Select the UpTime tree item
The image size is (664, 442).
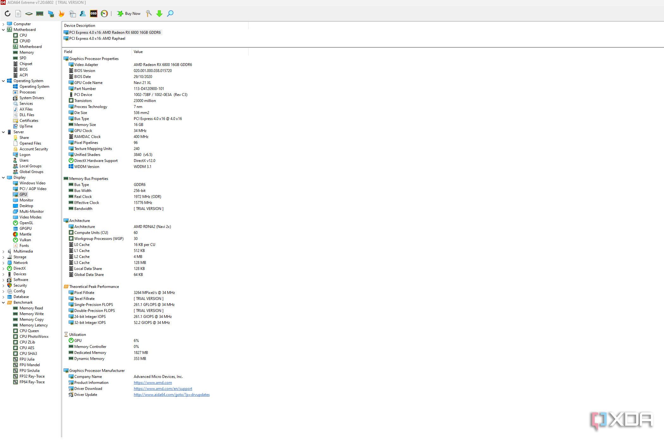pyautogui.click(x=23, y=126)
